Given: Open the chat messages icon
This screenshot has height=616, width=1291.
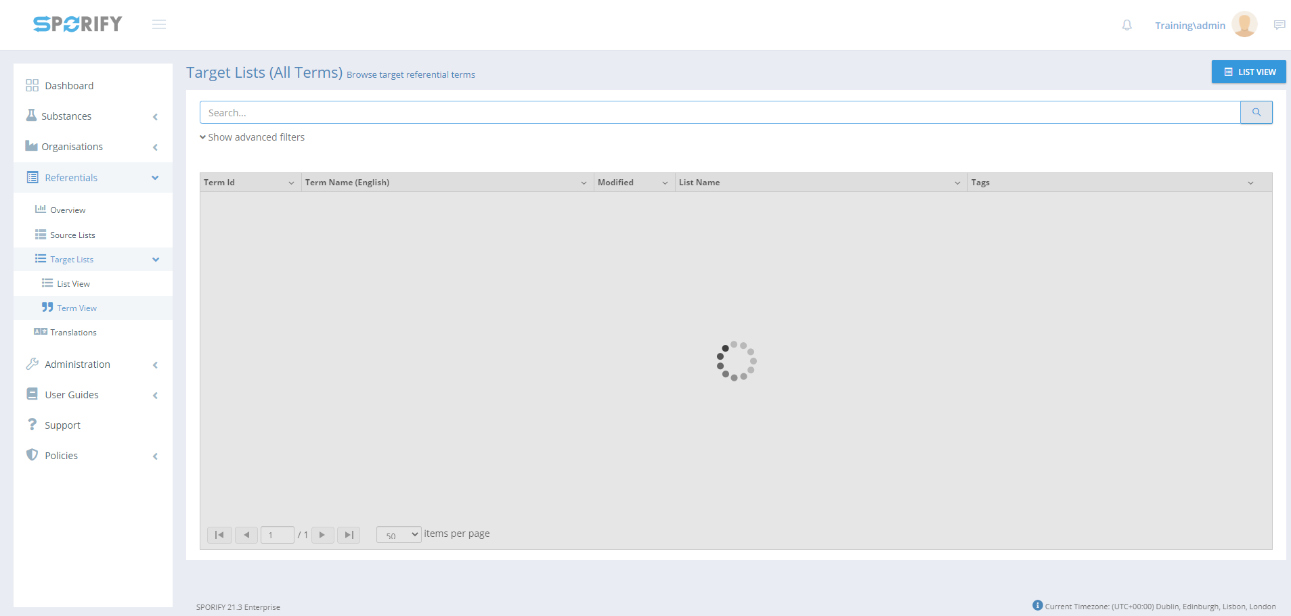Looking at the screenshot, I should [x=1279, y=25].
